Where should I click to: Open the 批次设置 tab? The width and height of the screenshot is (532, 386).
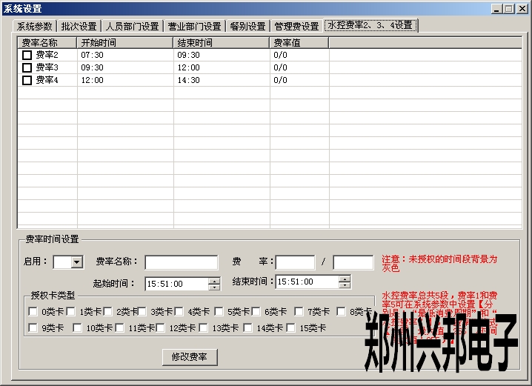pyautogui.click(x=79, y=26)
